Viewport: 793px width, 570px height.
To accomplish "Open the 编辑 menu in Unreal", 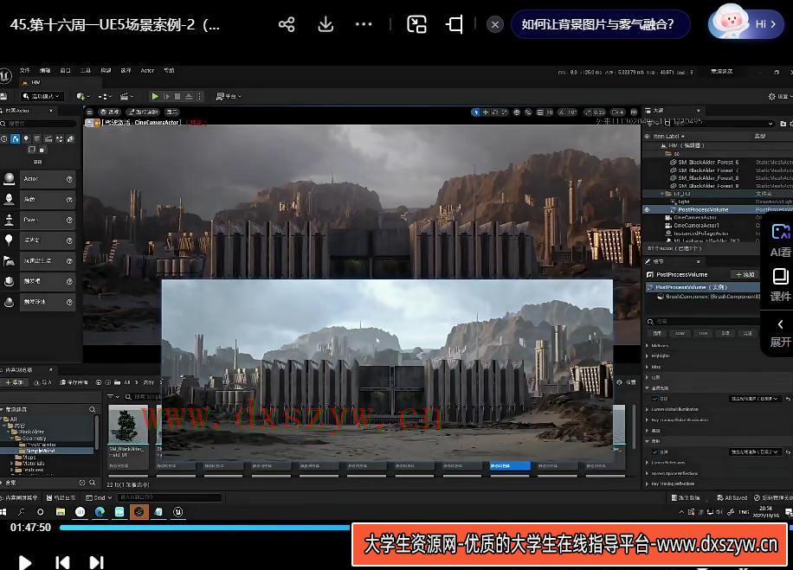I will click(x=45, y=70).
